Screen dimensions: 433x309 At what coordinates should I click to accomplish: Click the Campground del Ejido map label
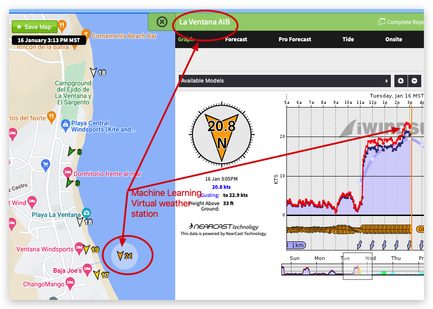[x=73, y=93]
